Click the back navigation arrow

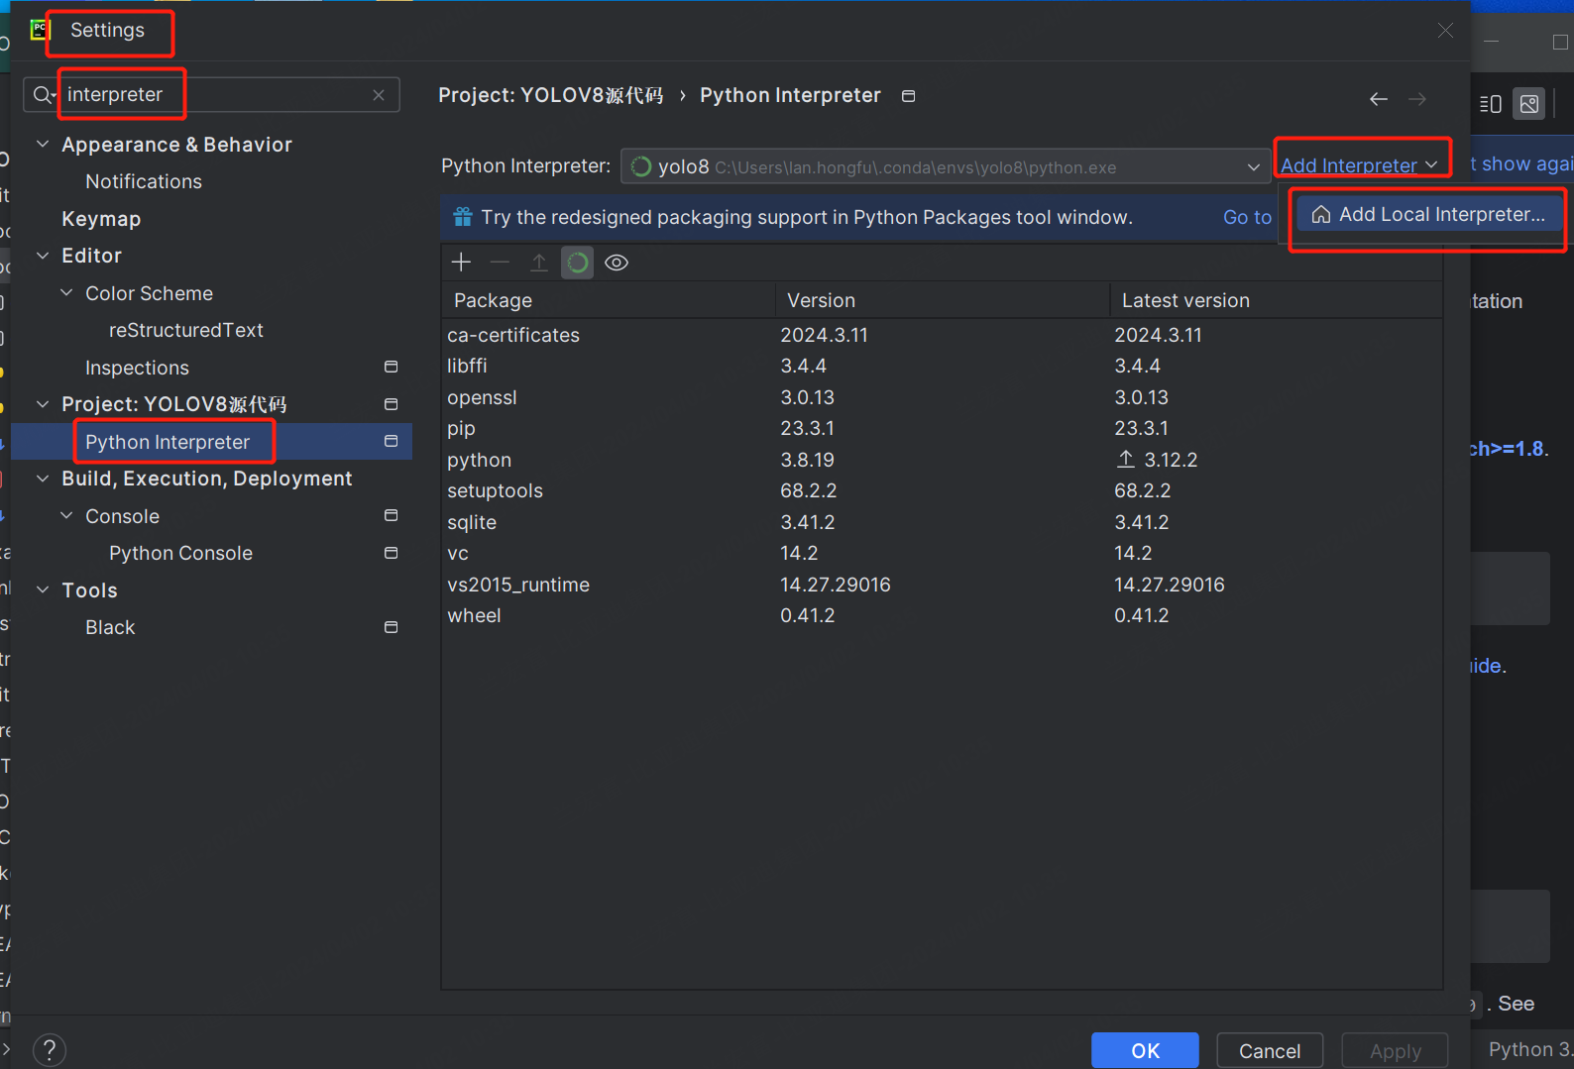pyautogui.click(x=1379, y=99)
